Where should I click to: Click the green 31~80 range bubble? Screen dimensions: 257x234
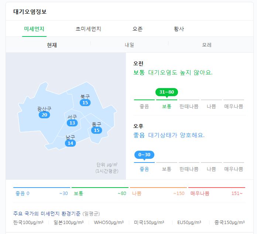point(167,92)
